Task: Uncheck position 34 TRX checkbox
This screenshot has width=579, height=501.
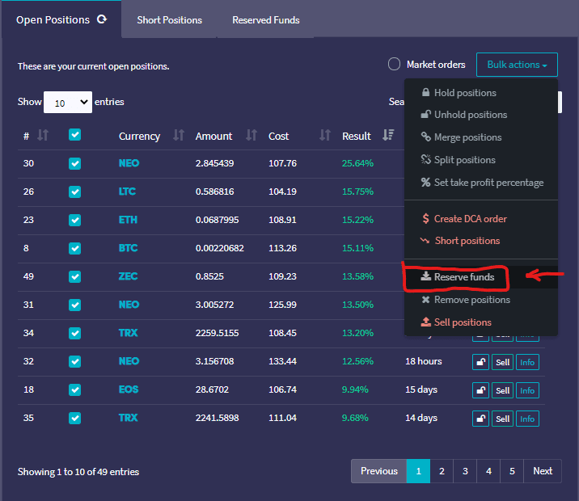Action: coord(75,333)
